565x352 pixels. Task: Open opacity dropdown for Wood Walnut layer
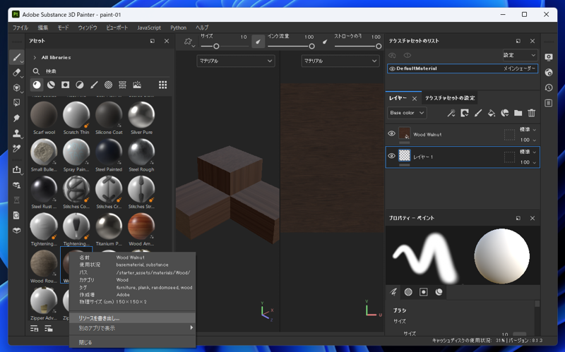pyautogui.click(x=528, y=140)
